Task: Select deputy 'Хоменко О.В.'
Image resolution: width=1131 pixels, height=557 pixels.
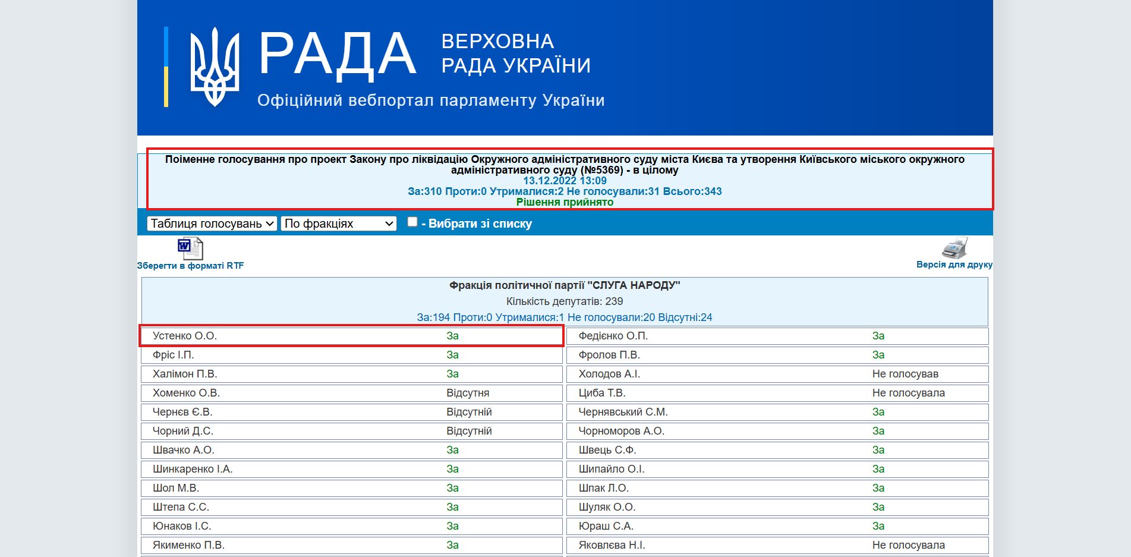Action: [x=186, y=393]
